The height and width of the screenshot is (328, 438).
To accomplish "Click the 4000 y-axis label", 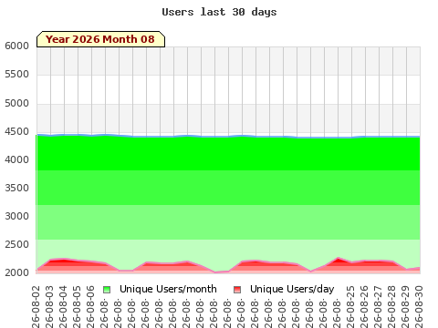I will [x=16, y=159].
